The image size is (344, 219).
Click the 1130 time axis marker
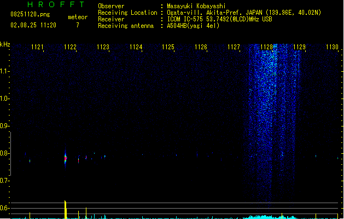(332, 47)
